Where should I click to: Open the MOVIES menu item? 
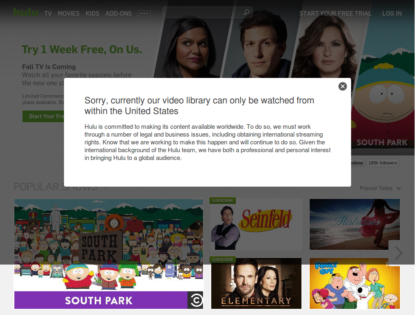(x=68, y=13)
